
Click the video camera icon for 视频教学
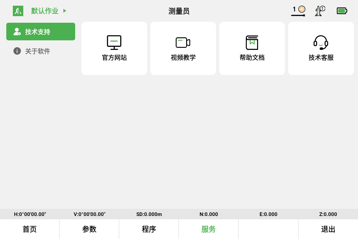point(183,42)
